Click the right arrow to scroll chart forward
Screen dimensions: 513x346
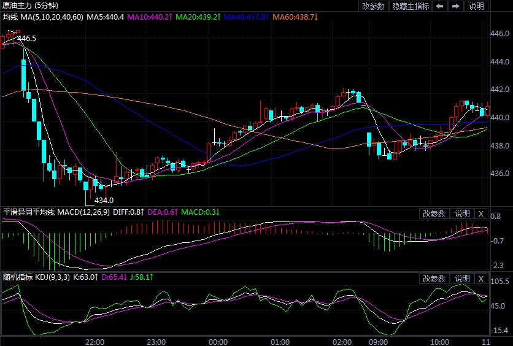pos(455,6)
